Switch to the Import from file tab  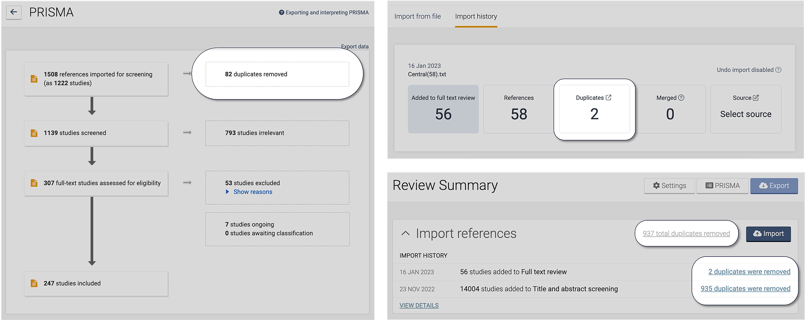point(417,16)
